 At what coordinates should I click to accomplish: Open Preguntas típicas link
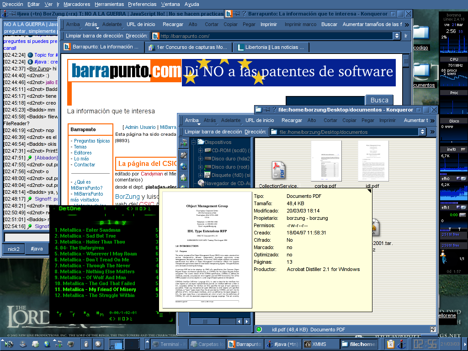click(92, 141)
